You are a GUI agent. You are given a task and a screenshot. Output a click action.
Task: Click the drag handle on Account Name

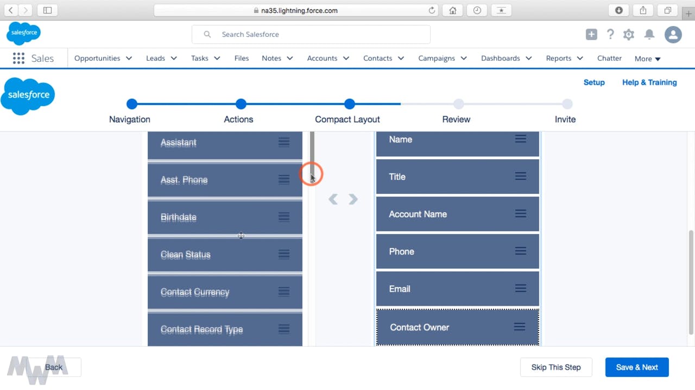click(520, 213)
